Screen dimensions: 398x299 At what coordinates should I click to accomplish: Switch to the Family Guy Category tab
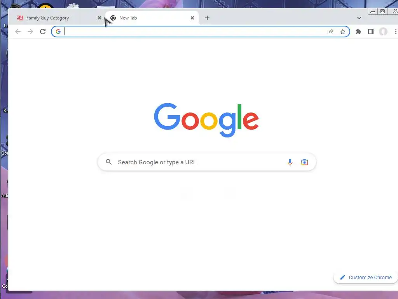coord(59,18)
